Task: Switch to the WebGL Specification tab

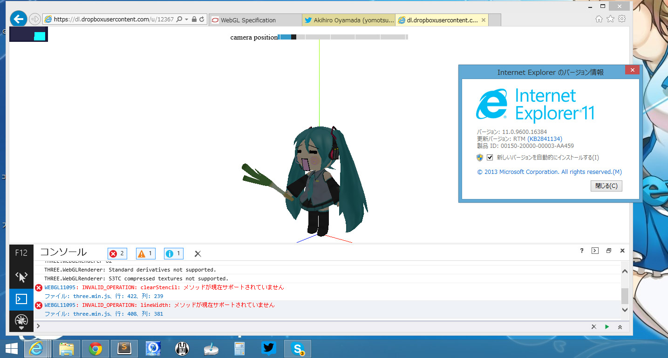Action: [x=255, y=20]
